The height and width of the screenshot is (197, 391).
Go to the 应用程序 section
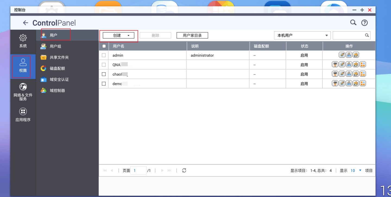coord(23,115)
